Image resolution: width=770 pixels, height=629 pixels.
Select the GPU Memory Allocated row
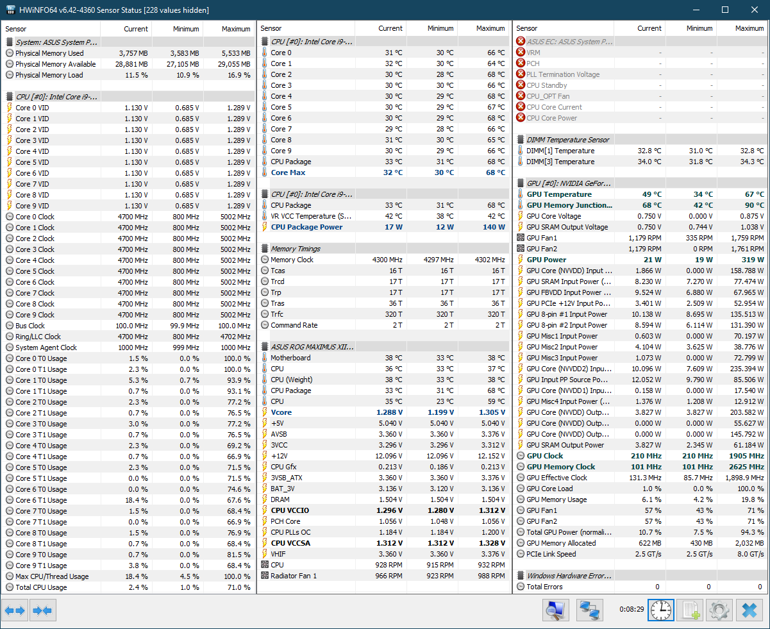tap(640, 543)
